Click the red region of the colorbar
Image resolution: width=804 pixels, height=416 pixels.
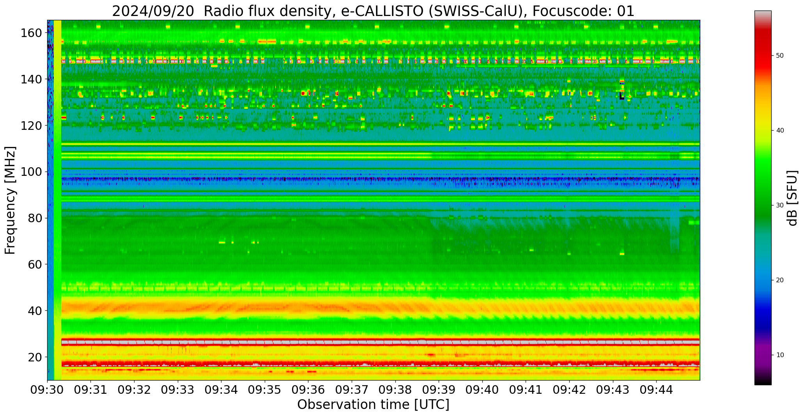point(763,51)
